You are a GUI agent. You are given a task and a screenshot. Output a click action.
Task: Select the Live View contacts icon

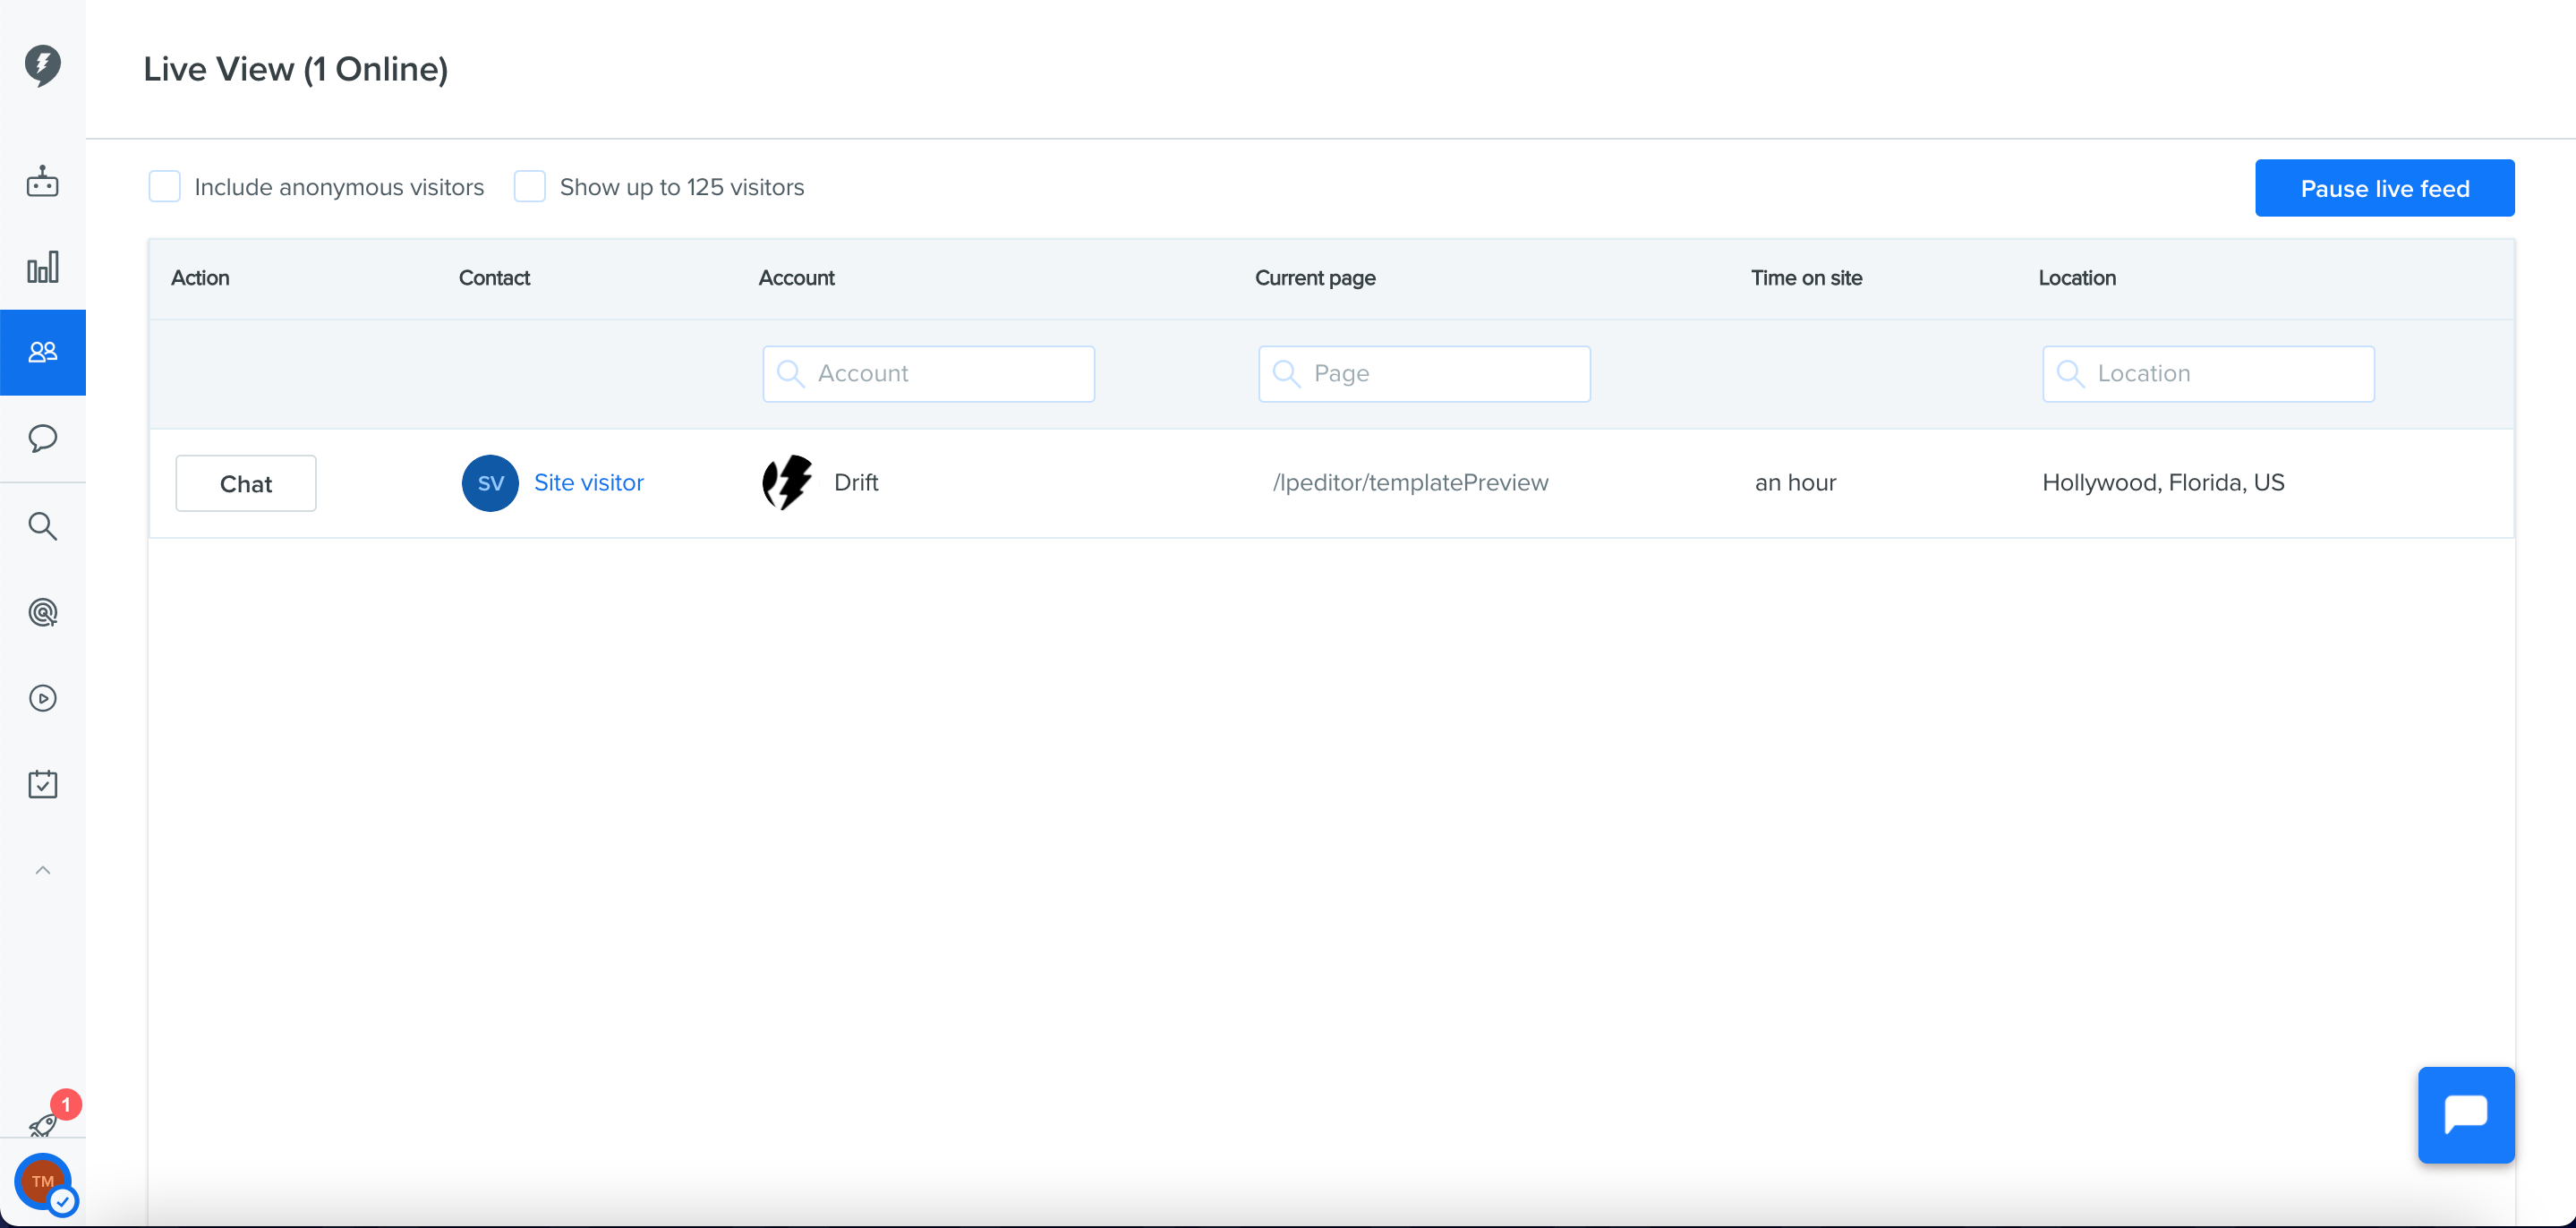(42, 352)
